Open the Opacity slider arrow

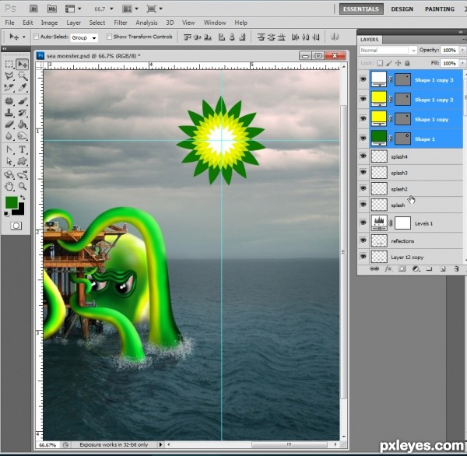coord(462,50)
